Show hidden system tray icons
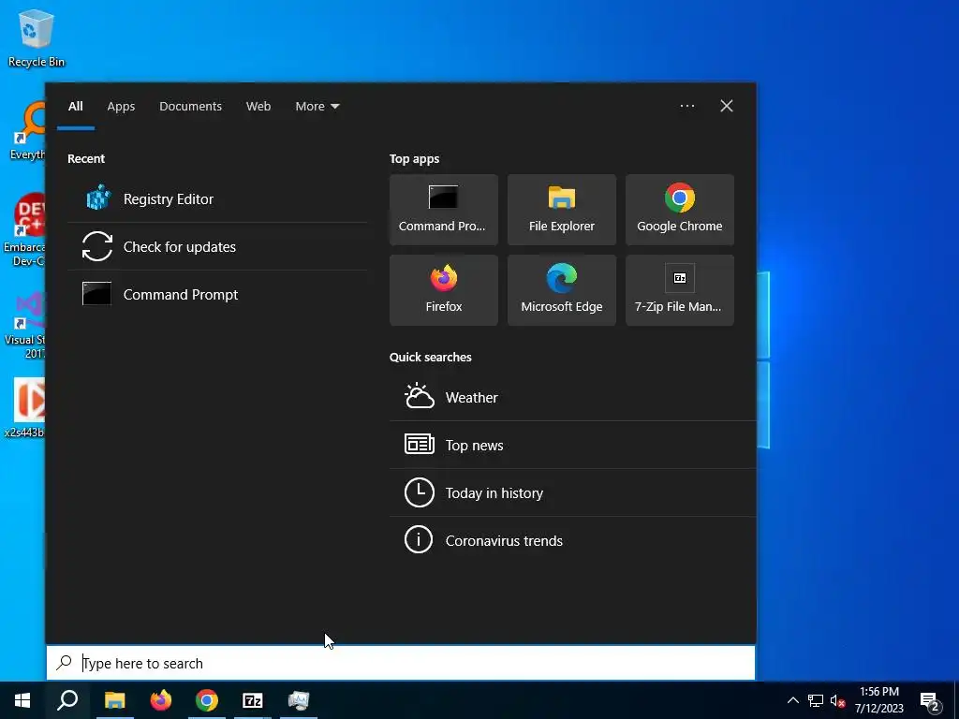The width and height of the screenshot is (959, 719). [792, 700]
